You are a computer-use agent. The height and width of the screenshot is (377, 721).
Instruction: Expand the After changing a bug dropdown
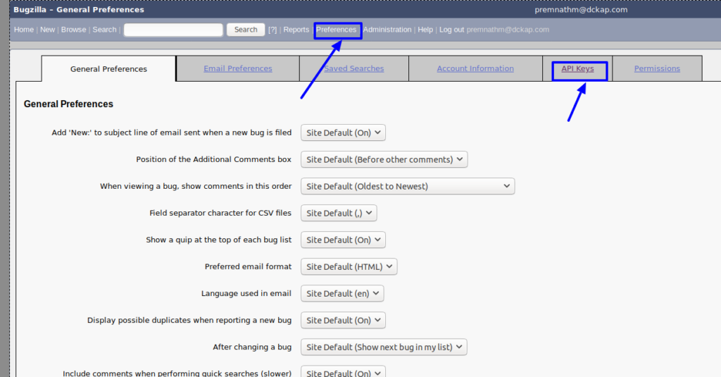[384, 347]
